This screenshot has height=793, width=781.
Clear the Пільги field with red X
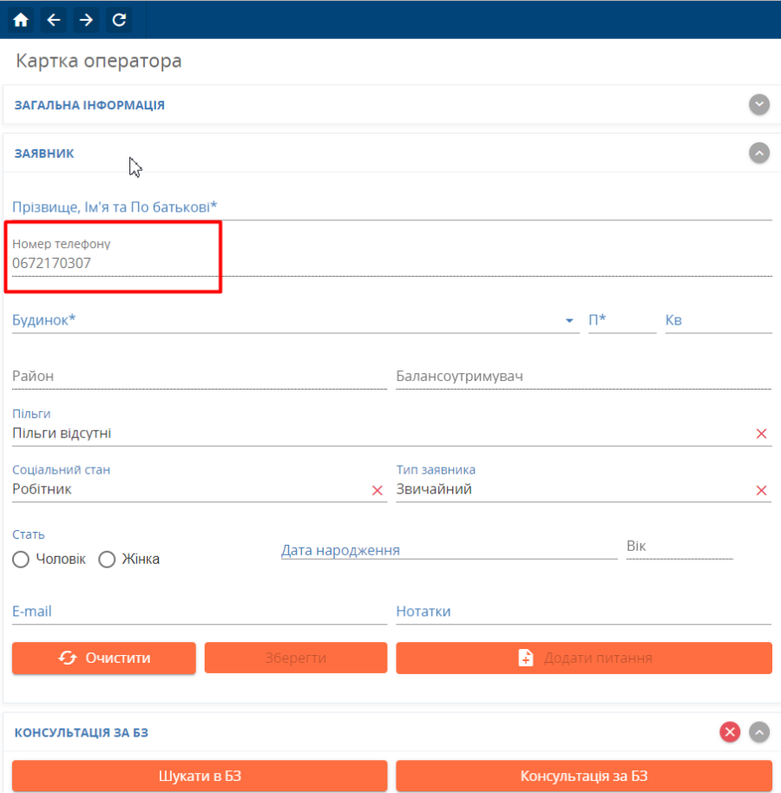point(761,434)
